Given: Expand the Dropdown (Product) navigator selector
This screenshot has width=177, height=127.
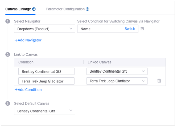Looking at the screenshot, I should click(x=45, y=29).
